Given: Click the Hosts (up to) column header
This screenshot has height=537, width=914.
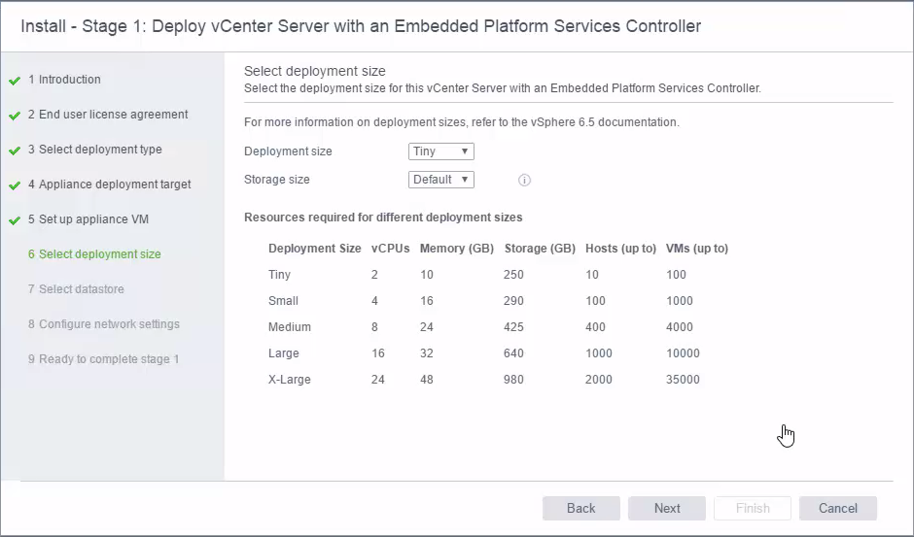Looking at the screenshot, I should click(x=620, y=249).
